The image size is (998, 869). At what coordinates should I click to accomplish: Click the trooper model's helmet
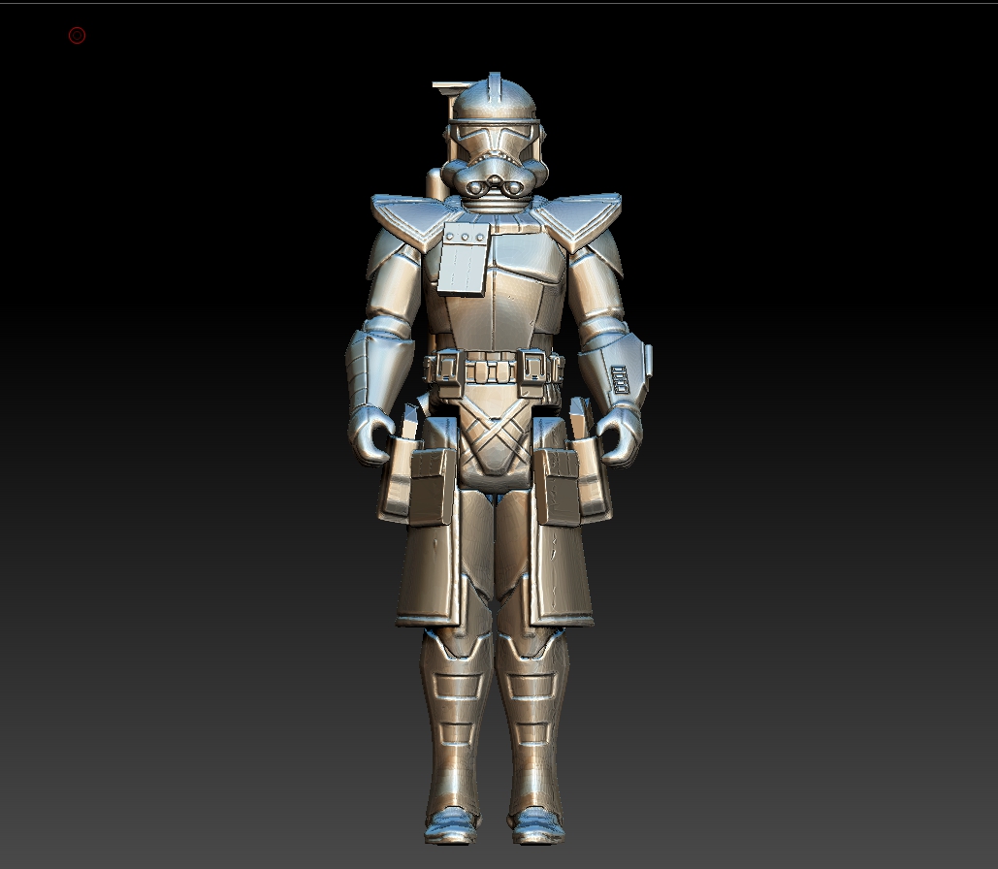[x=495, y=136]
